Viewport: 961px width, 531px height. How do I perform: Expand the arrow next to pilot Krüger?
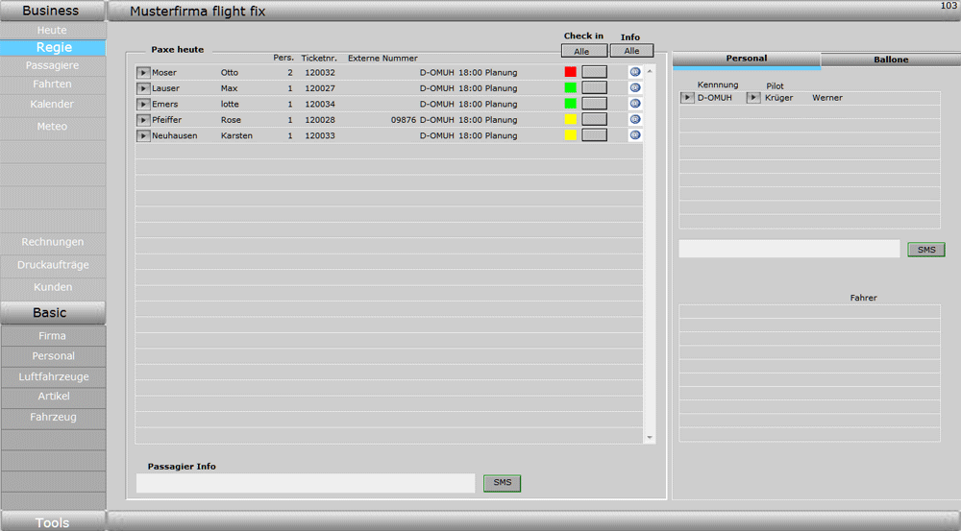click(x=753, y=98)
